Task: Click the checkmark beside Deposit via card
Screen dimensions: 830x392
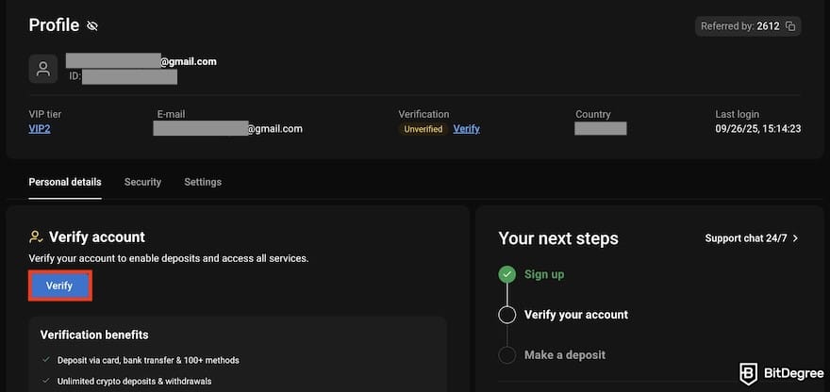Action: (x=46, y=360)
